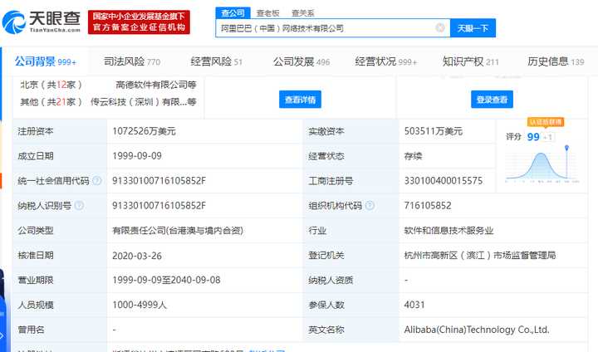The height and width of the screenshot is (352, 598).
Task: Open the 经营风险 tab
Action: tap(216, 61)
